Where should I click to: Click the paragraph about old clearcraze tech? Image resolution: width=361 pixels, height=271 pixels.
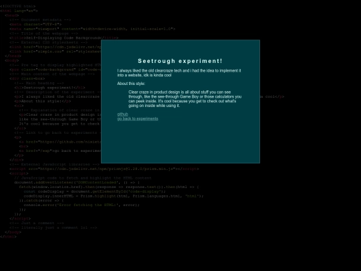click(179, 73)
